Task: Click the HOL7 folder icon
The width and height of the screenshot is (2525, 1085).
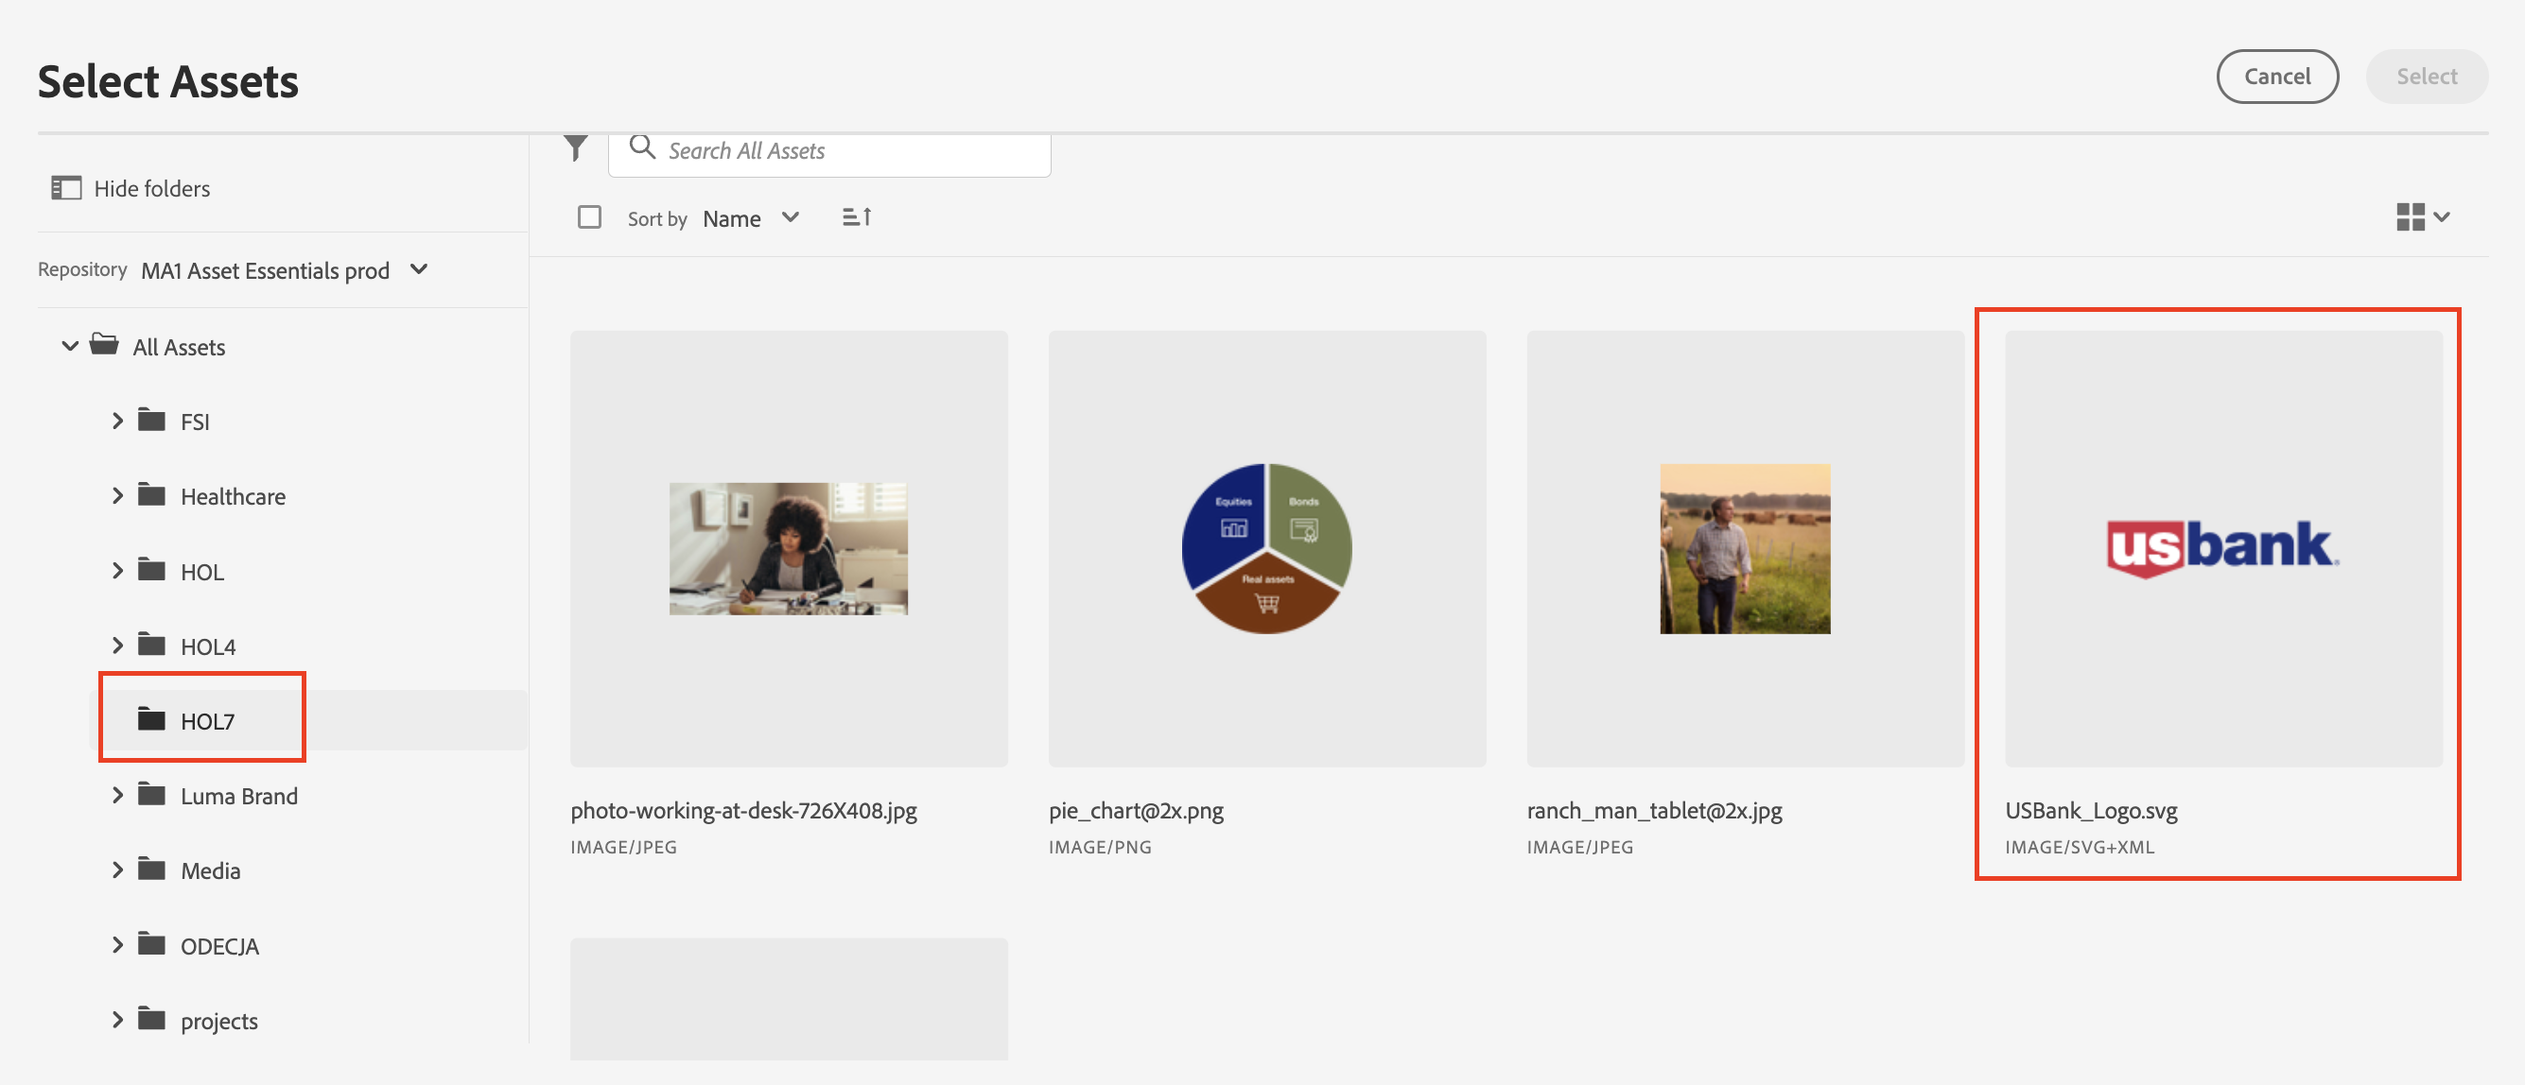Action: pos(151,720)
